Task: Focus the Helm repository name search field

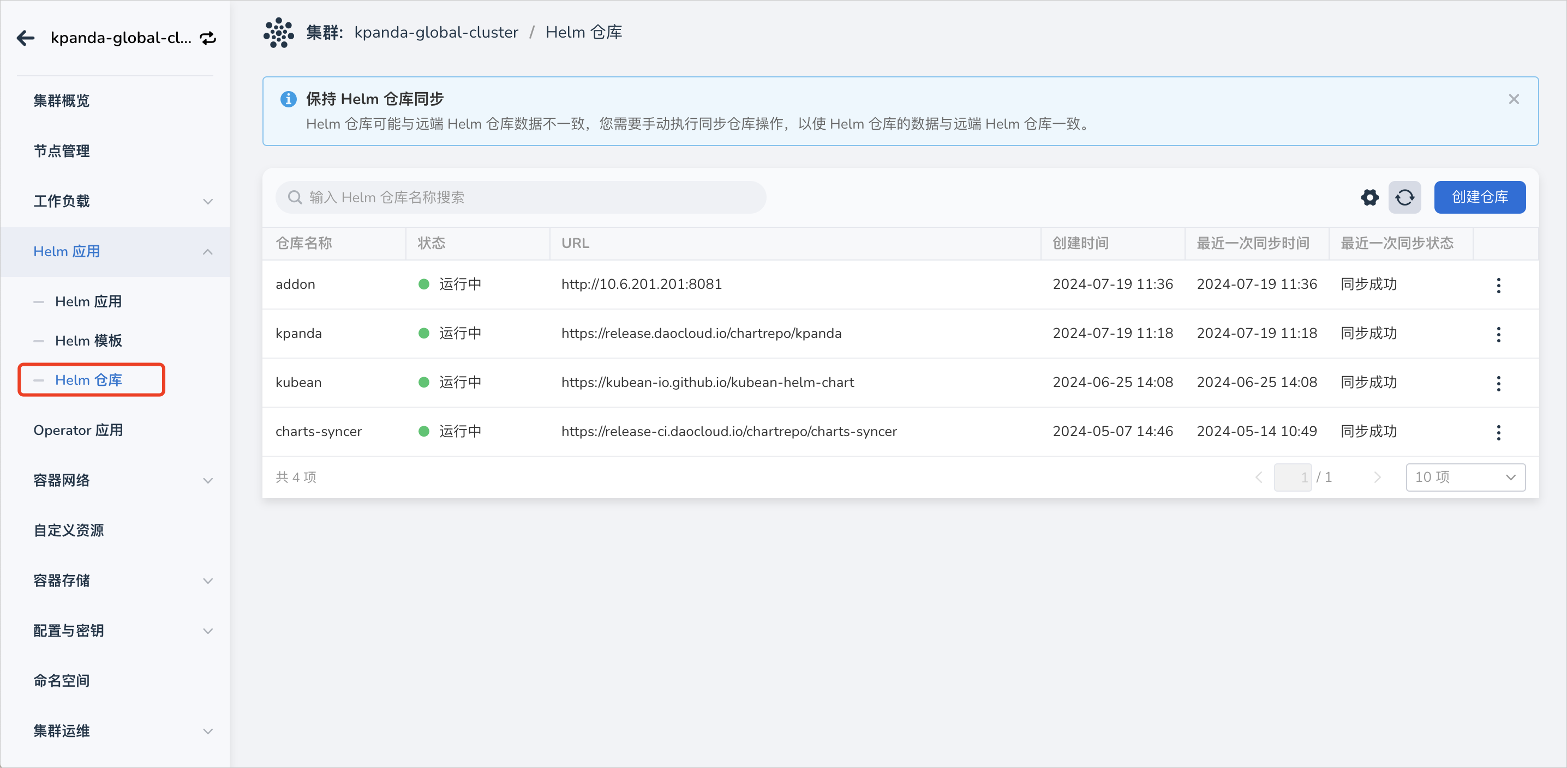Action: click(x=521, y=197)
